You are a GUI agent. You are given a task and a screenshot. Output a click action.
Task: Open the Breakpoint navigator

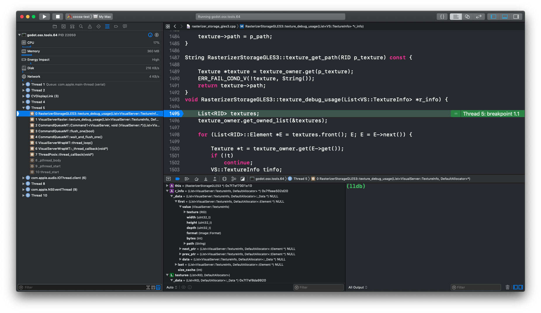click(116, 26)
